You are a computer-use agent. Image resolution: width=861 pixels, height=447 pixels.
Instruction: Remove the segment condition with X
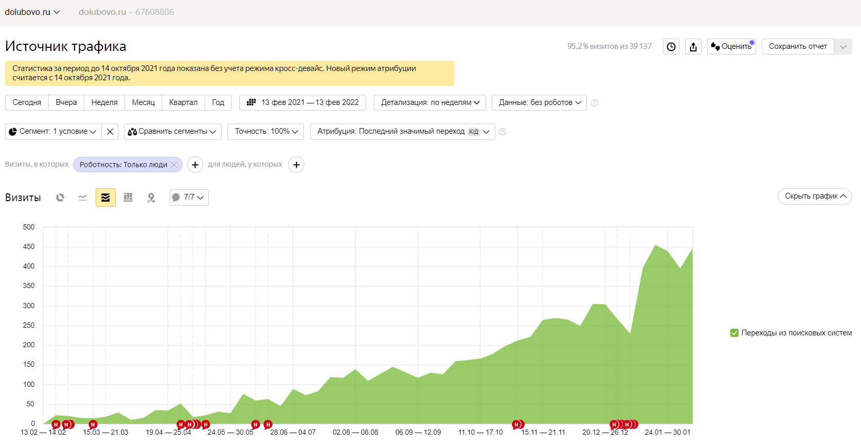tap(110, 132)
